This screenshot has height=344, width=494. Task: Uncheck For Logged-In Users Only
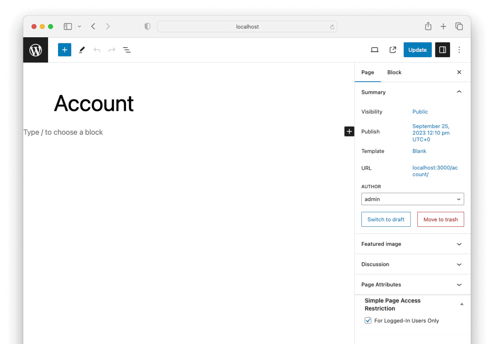click(368, 321)
